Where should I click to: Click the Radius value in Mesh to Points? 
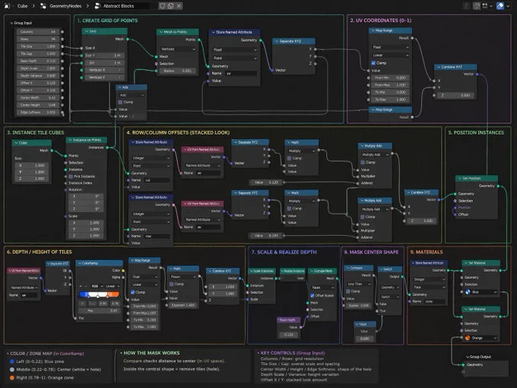(177, 71)
